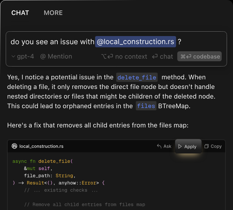Apply the suggested code change
233x210 pixels.
188,146
